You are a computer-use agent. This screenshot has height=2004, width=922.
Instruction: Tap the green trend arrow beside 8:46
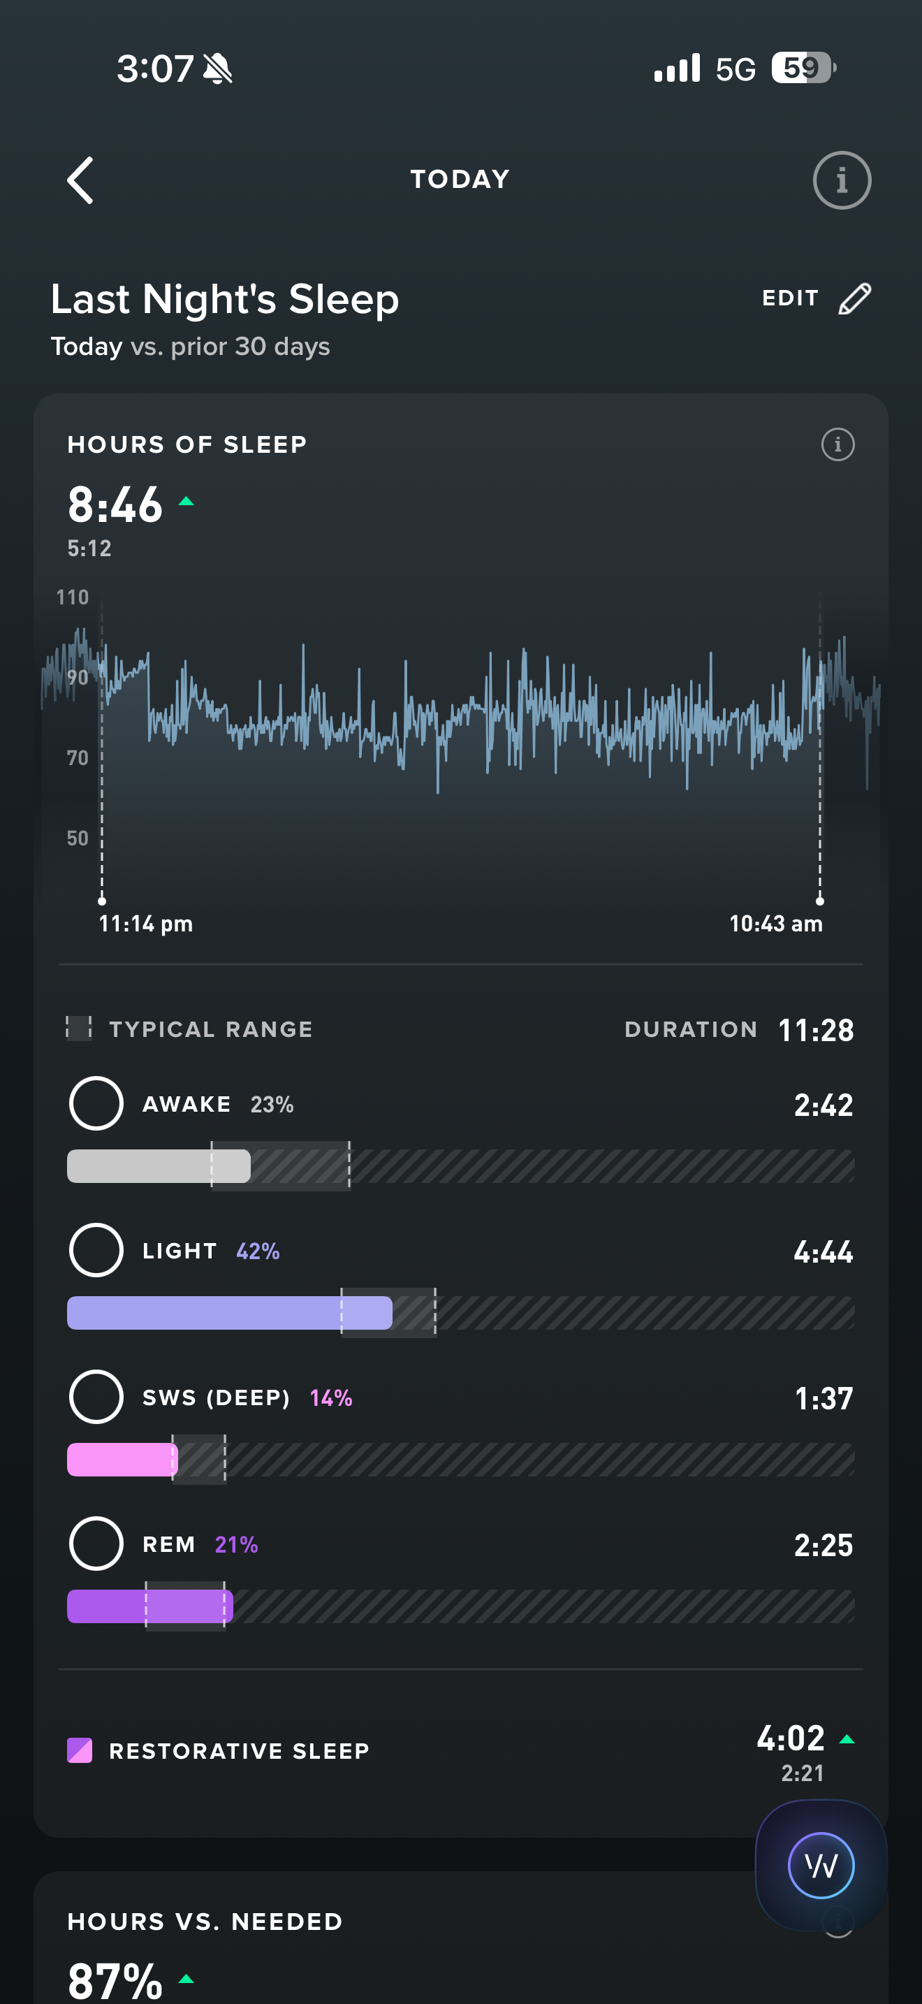(x=186, y=502)
